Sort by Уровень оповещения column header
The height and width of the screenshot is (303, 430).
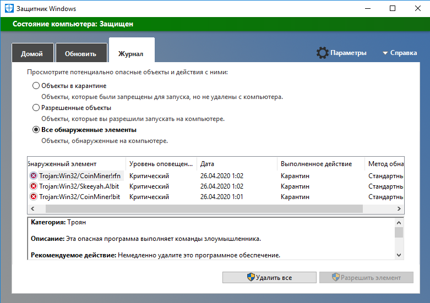(x=161, y=164)
